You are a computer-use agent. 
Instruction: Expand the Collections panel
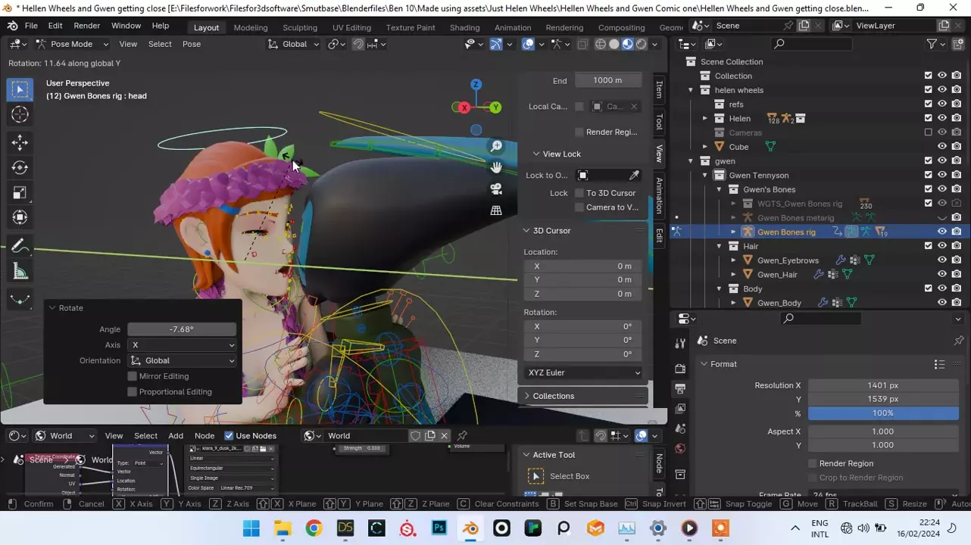click(x=553, y=396)
